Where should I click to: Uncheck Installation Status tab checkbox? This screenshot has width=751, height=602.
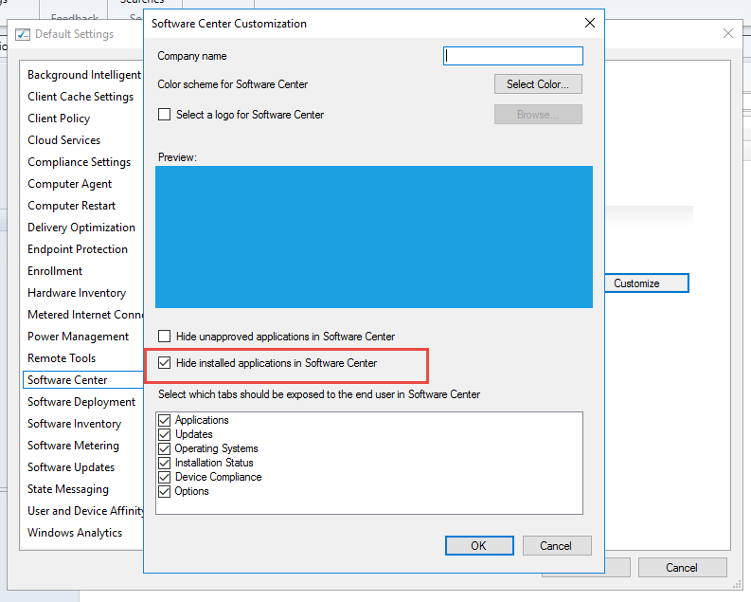coord(165,463)
